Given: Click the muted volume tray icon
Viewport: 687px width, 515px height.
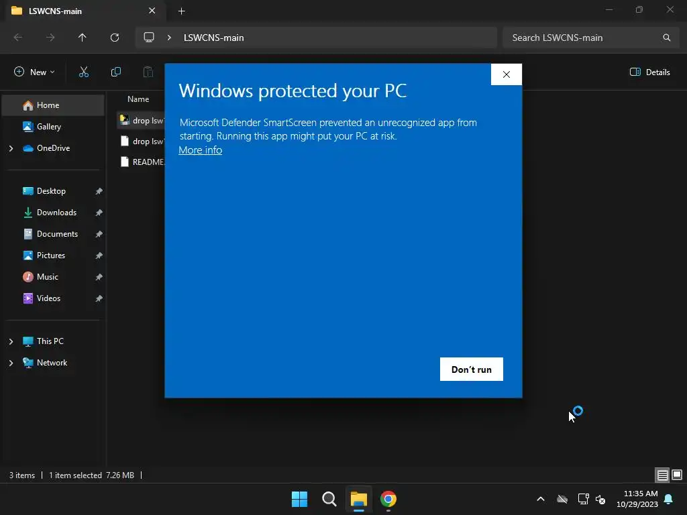Looking at the screenshot, I should click(x=600, y=499).
